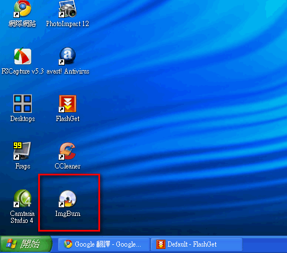The image size is (287, 253).
Task: Select the PhotoImpact 12 camera icon
Action: click(68, 9)
